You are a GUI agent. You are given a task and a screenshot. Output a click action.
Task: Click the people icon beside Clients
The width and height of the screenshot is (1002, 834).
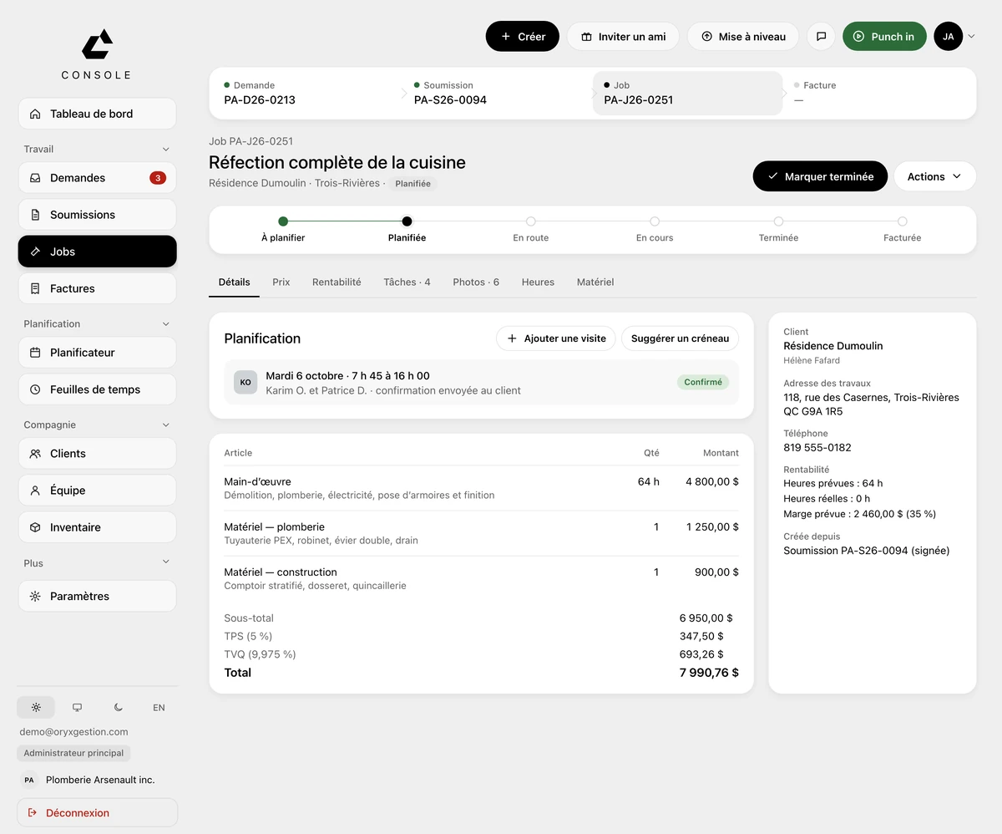(35, 454)
